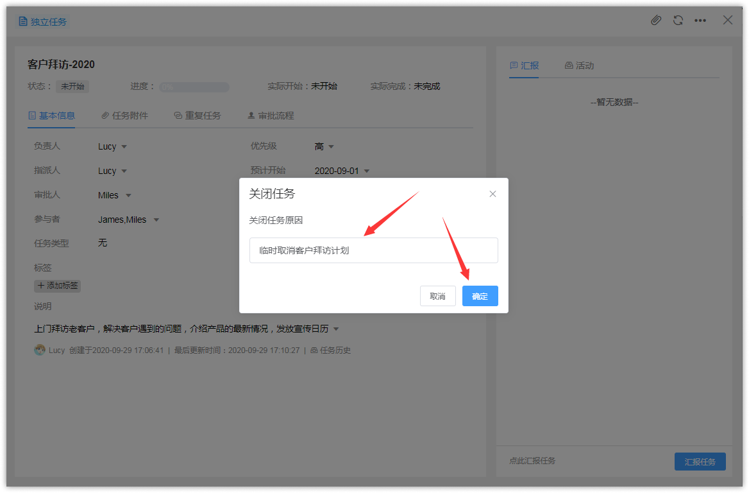Expand the 参与者 James,Miles dropdown
The image size is (749, 493).
point(128,220)
